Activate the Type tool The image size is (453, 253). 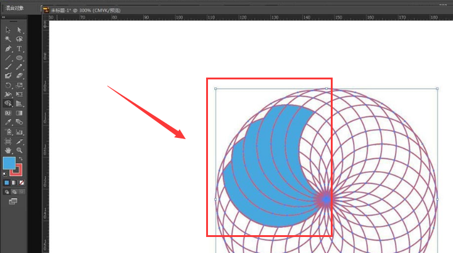(x=19, y=49)
